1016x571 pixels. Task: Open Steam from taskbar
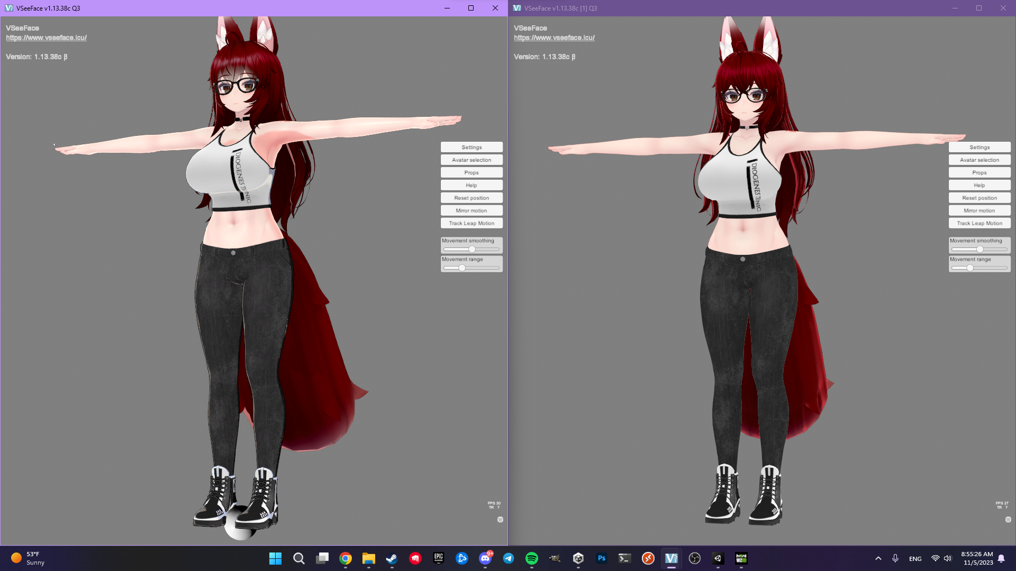[392, 558]
